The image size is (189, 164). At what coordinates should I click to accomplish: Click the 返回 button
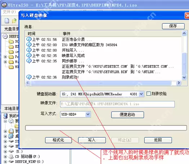click(x=158, y=140)
